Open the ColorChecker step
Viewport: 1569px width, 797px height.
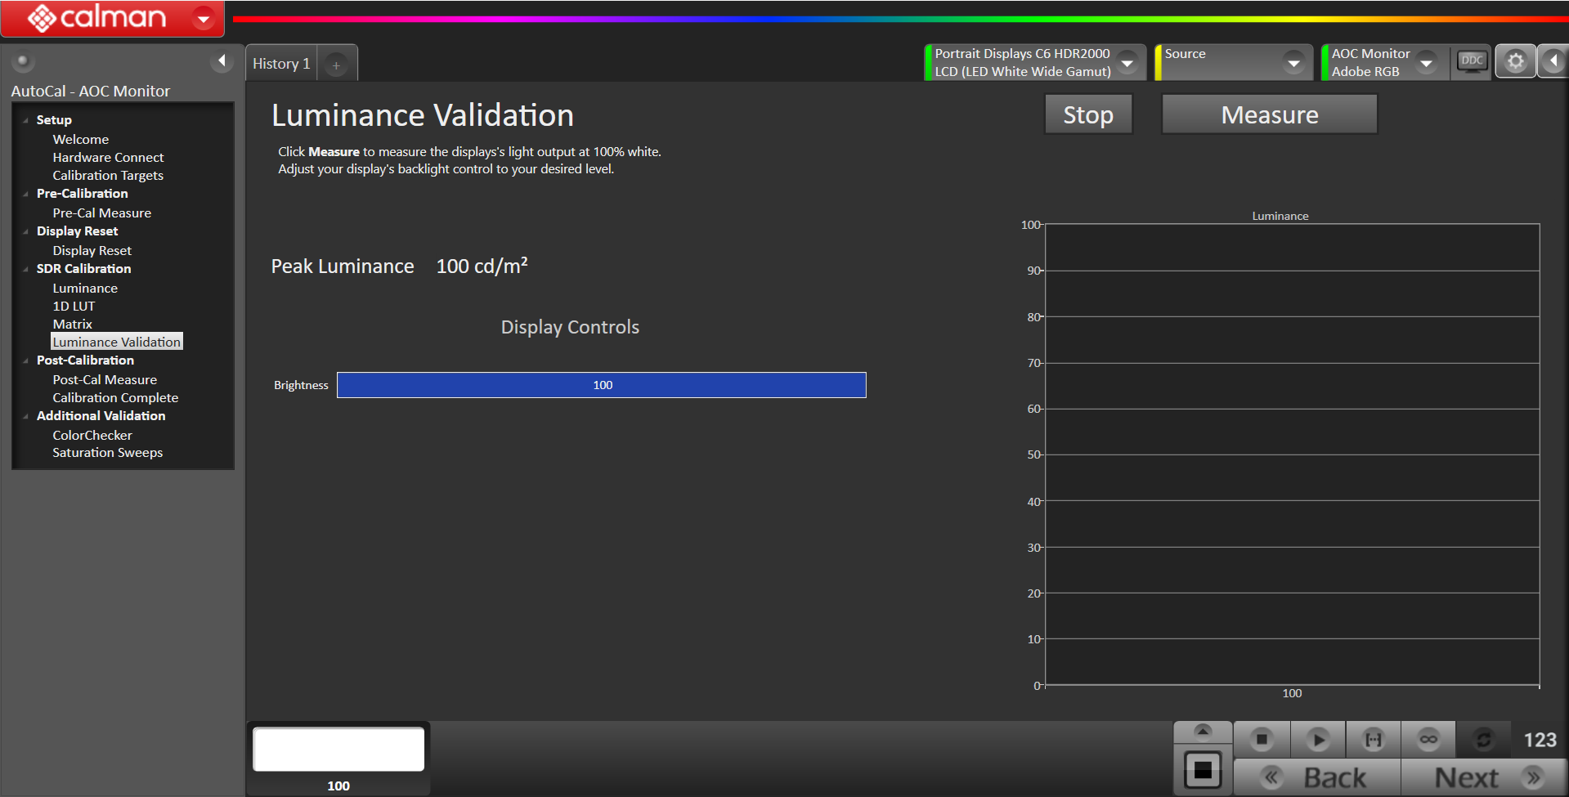point(92,436)
